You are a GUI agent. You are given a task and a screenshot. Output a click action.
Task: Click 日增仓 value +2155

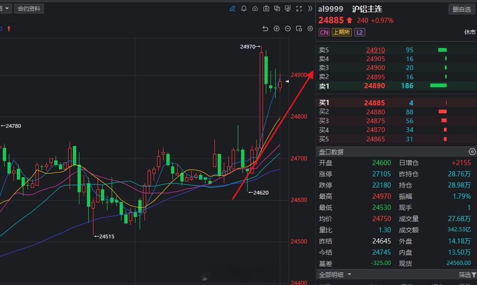coord(461,162)
